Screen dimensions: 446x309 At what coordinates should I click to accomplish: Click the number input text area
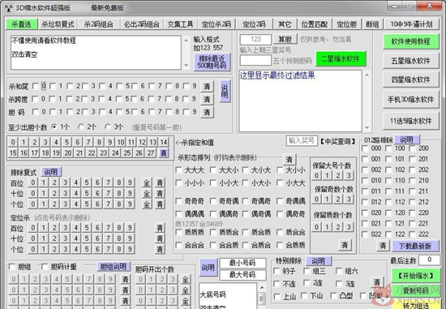(96, 53)
